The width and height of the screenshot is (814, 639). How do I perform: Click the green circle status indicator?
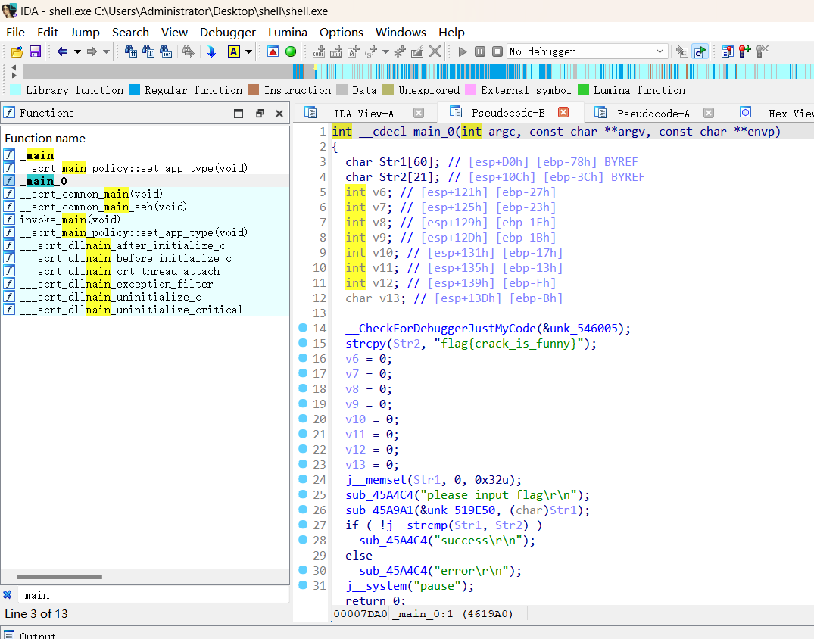click(291, 51)
